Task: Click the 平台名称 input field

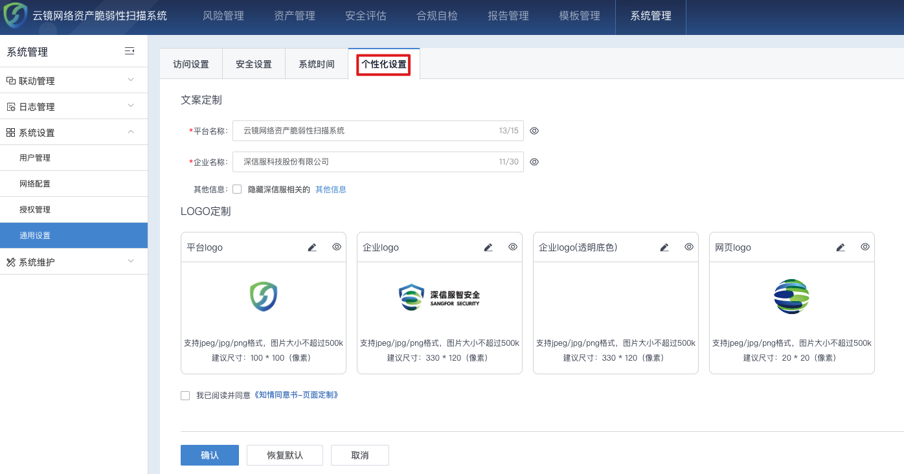Action: 378,131
